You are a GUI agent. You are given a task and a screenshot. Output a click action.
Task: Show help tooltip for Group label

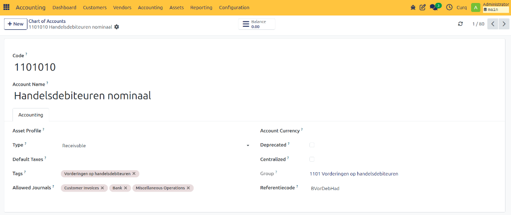click(x=276, y=172)
